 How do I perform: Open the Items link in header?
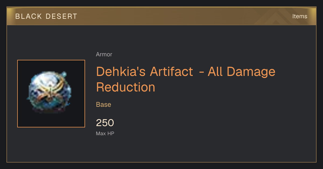[300, 16]
